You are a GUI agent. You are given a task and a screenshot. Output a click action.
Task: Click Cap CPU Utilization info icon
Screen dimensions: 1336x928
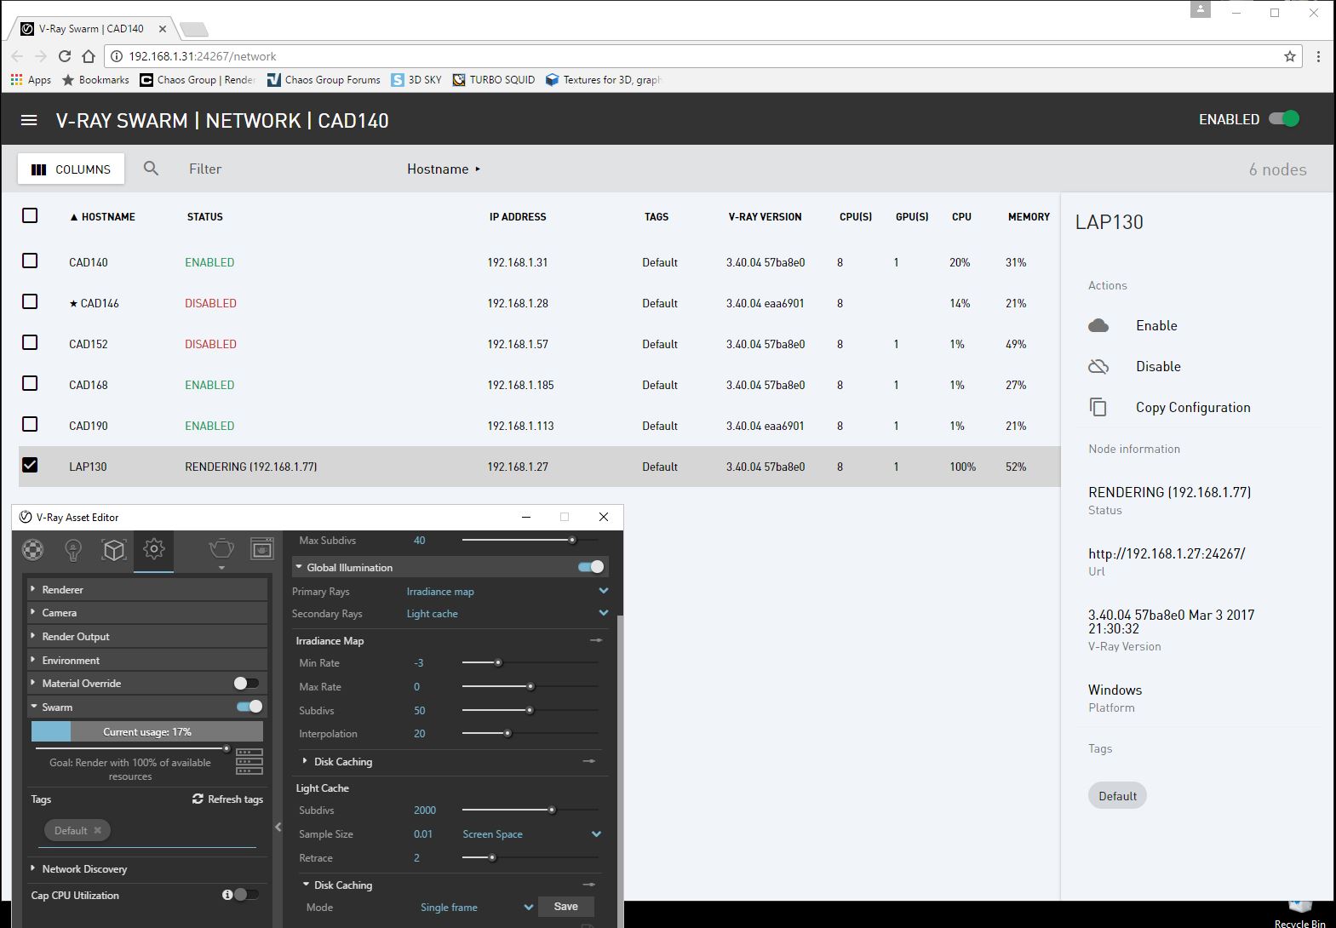(x=227, y=895)
